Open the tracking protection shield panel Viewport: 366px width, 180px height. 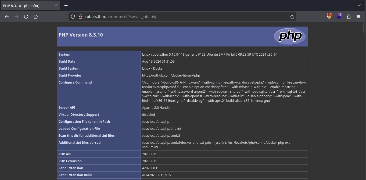click(x=73, y=17)
